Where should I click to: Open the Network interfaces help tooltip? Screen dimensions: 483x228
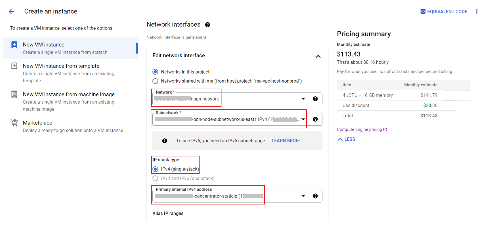pyautogui.click(x=208, y=25)
